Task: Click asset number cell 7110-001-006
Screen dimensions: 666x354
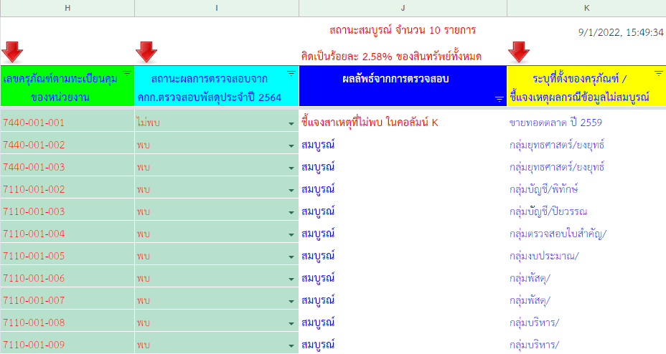Action: (34, 278)
